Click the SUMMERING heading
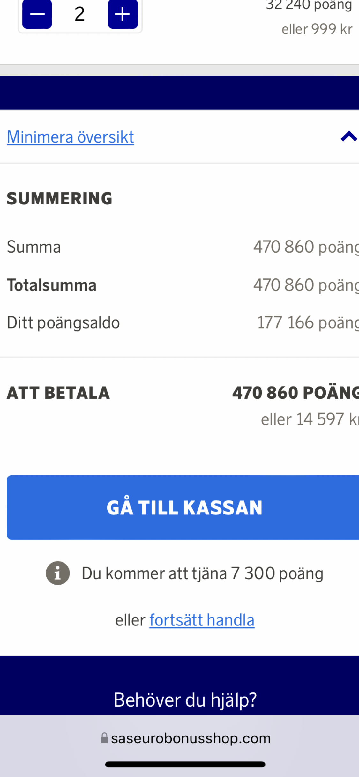 tap(60, 198)
